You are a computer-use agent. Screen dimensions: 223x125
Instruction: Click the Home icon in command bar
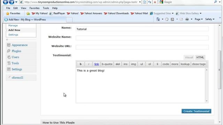[158, 19]
